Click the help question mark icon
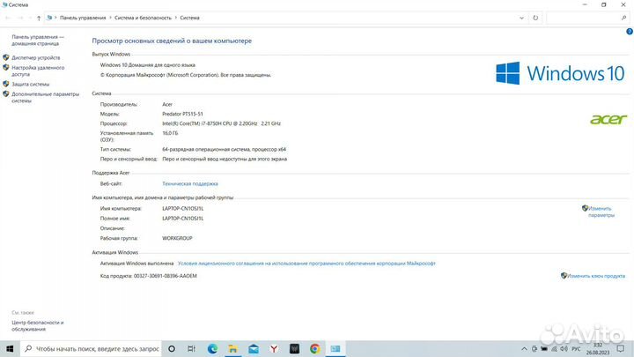This screenshot has width=634, height=357. click(x=629, y=32)
